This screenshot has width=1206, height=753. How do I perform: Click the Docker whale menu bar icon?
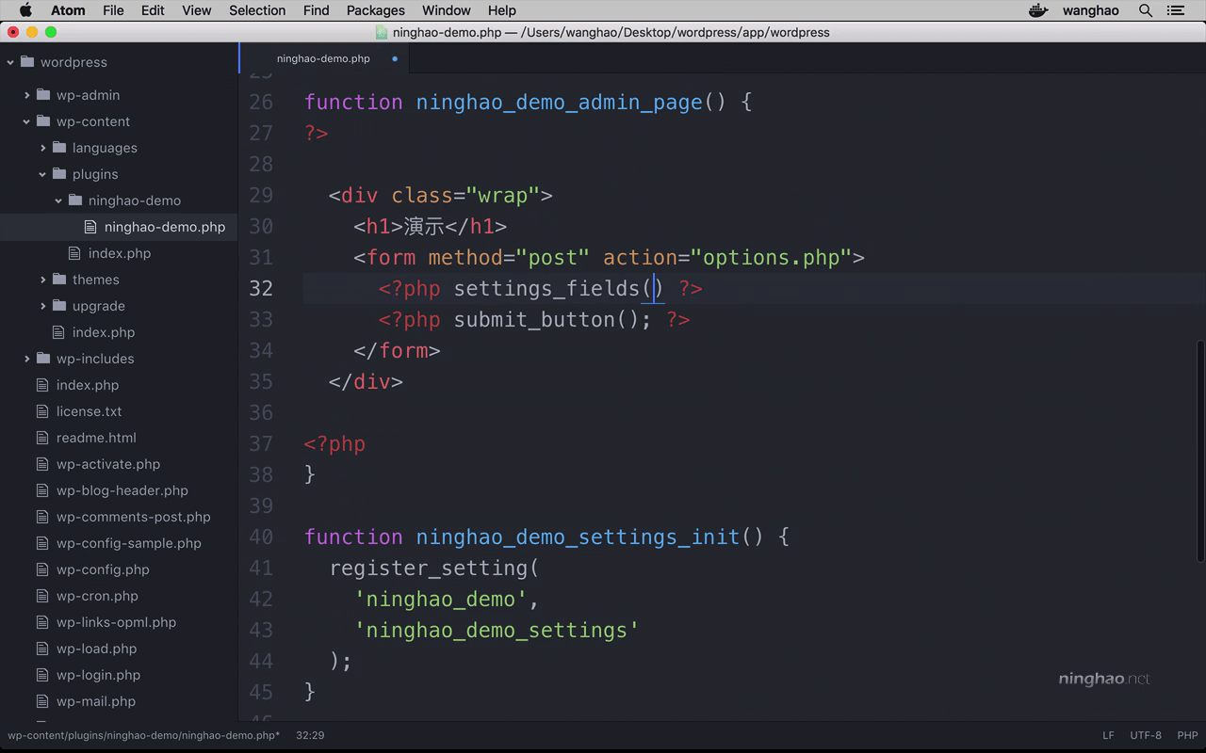1038,10
